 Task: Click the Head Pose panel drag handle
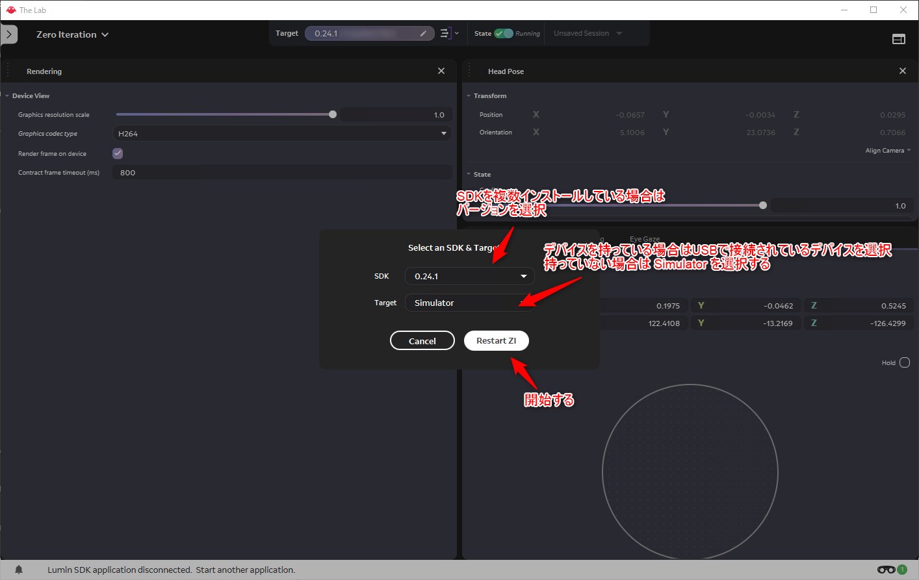pos(469,71)
